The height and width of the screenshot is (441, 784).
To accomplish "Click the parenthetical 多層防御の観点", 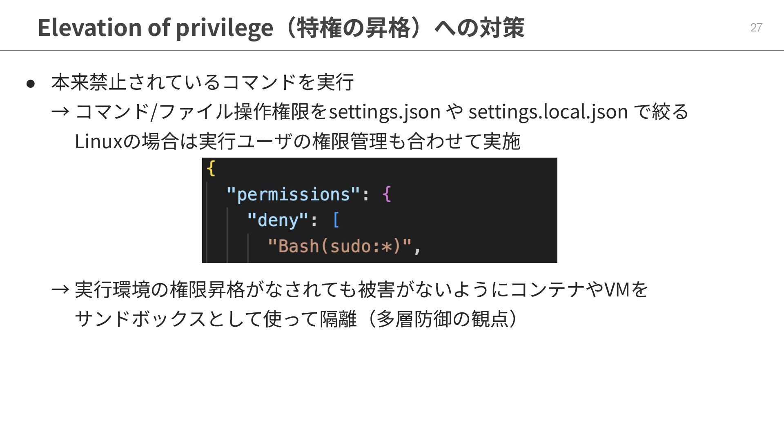I will [x=442, y=319].
